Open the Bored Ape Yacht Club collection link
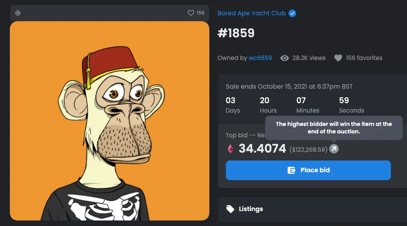This screenshot has width=407, height=226. [251, 13]
